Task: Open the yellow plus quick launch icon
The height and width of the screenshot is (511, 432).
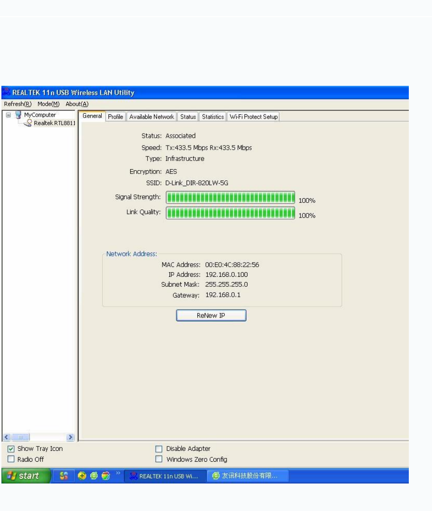Action: (82, 476)
